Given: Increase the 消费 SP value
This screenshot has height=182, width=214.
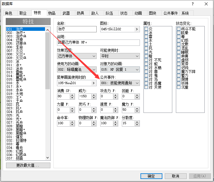Looking at the screenshot, I should [x=72, y=95].
